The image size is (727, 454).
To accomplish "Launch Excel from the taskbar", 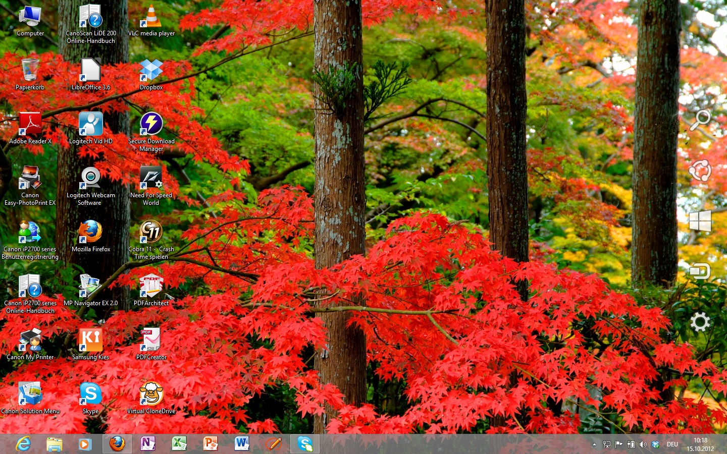I will pyautogui.click(x=179, y=444).
